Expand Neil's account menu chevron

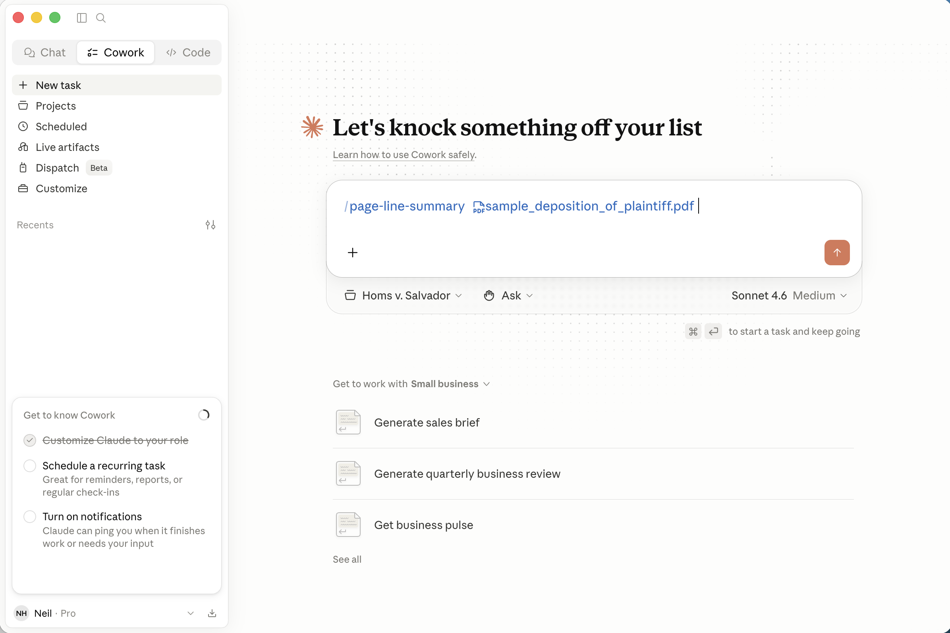pos(191,613)
